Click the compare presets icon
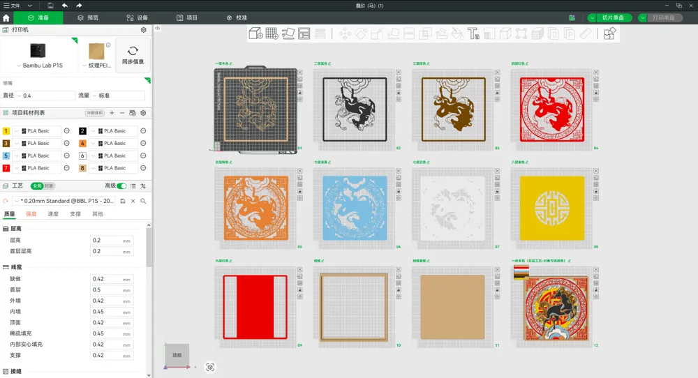 143,186
